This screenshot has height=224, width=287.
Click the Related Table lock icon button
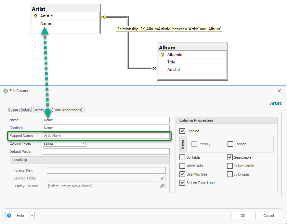162,178
